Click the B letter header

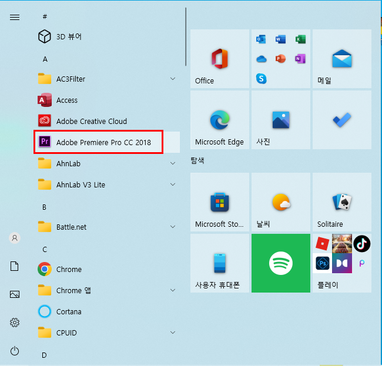pos(44,207)
